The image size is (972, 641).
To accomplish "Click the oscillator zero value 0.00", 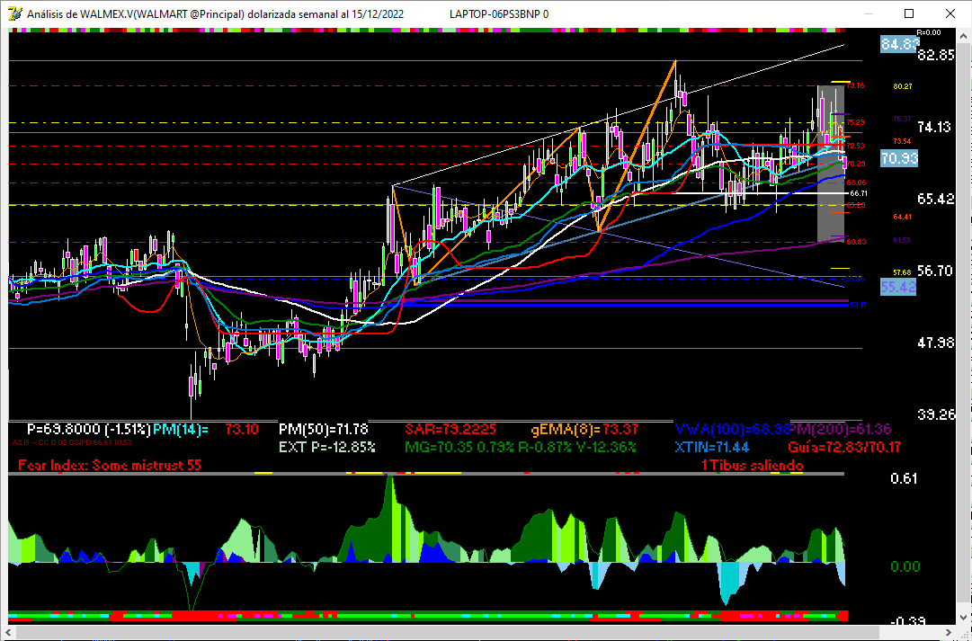I will 905,566.
